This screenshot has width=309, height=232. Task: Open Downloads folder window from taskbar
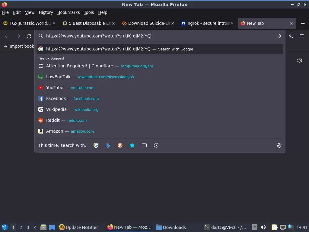(x=171, y=227)
